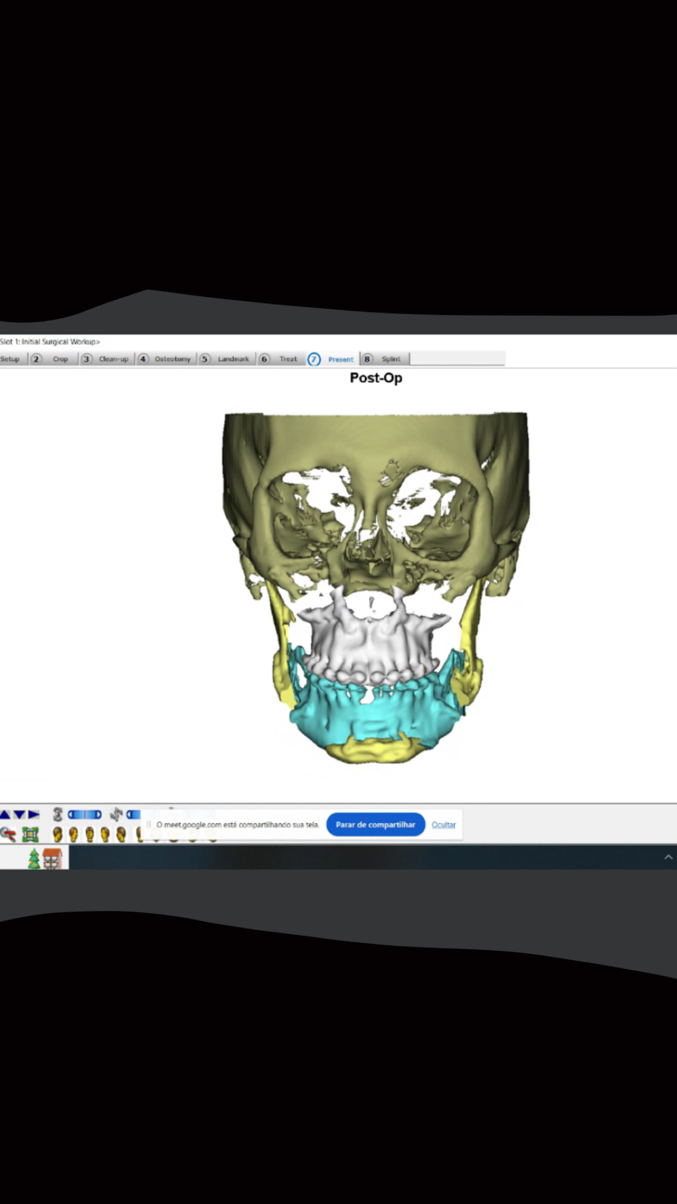Click the house building icon

point(52,858)
